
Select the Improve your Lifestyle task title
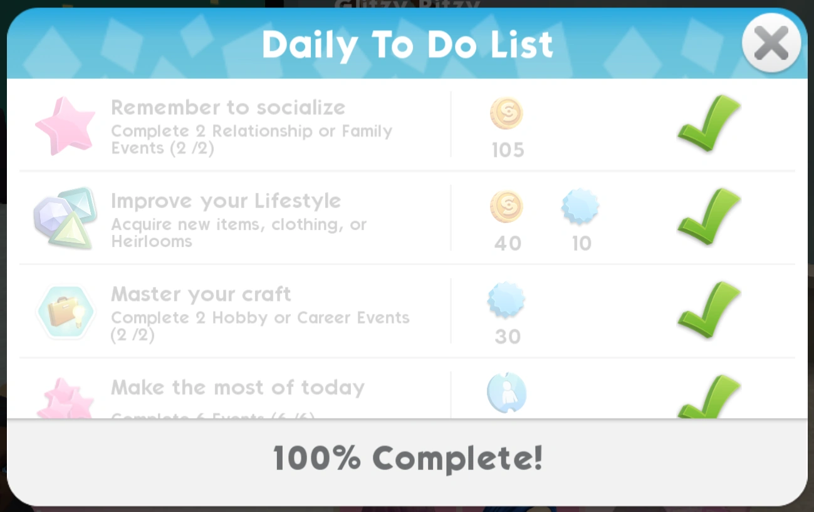(226, 201)
